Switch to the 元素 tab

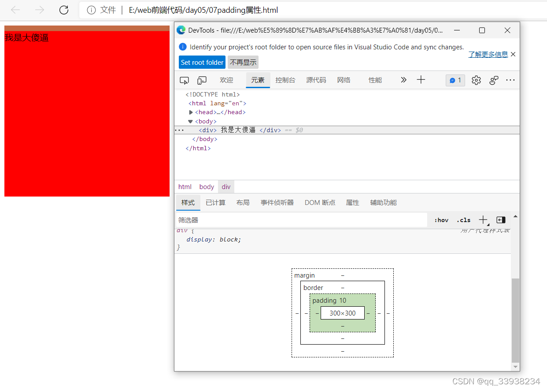[x=258, y=80]
